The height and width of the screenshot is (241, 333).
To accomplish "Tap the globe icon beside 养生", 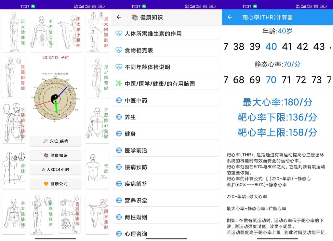I will pyautogui.click(x=119, y=117).
